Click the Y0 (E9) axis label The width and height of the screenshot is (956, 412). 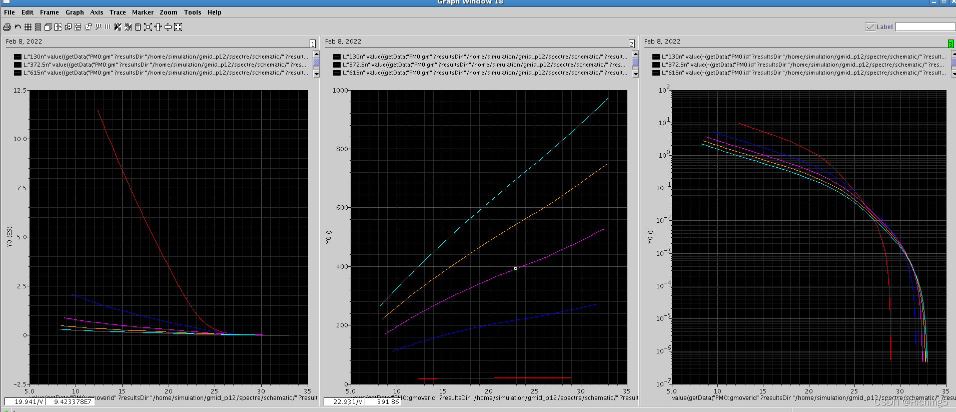click(10, 237)
